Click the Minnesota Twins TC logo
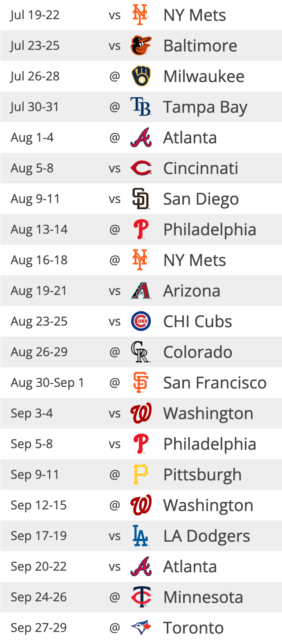Image resolution: width=282 pixels, height=643 pixels. coord(141,597)
